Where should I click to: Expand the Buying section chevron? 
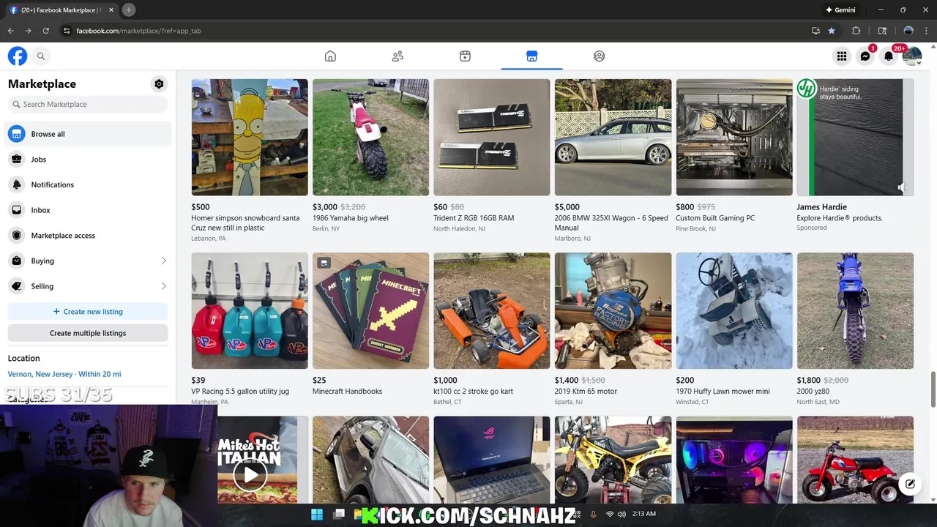(x=163, y=261)
